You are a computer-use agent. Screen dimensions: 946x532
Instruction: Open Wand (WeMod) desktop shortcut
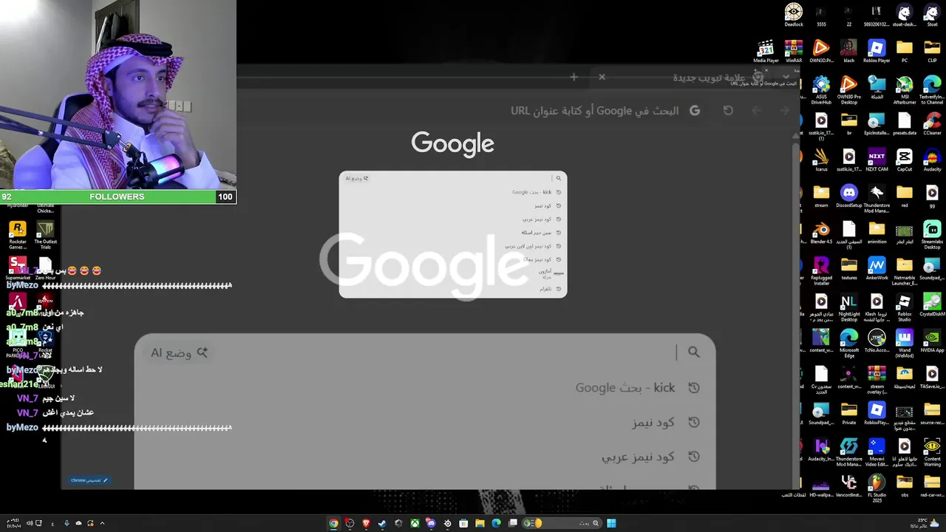point(905,342)
